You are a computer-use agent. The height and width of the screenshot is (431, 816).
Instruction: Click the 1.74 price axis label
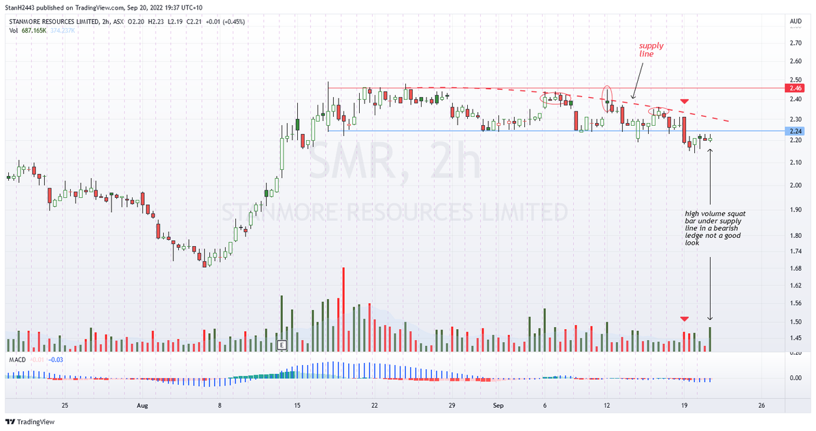point(796,252)
